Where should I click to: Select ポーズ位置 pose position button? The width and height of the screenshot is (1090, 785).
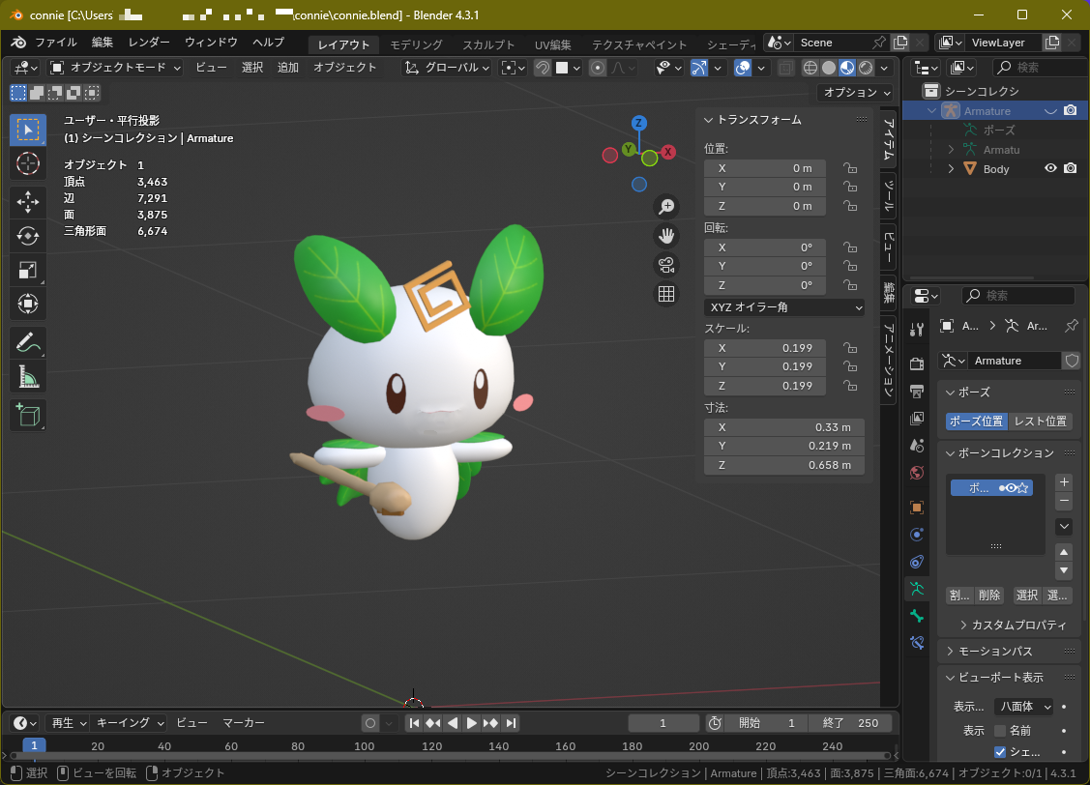click(x=977, y=421)
